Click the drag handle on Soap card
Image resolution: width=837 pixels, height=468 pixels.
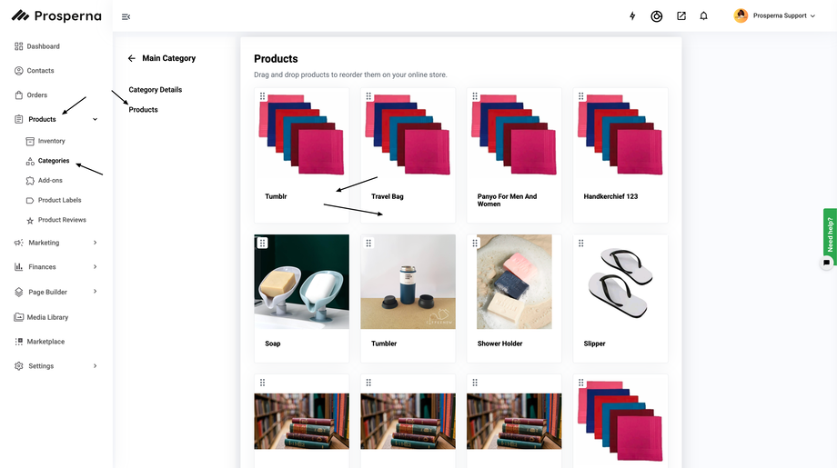coord(262,243)
